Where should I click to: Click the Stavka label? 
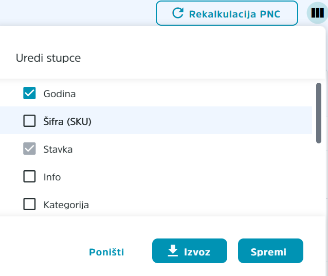(x=58, y=150)
